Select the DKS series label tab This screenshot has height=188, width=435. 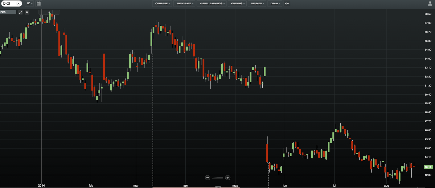coord(8,12)
